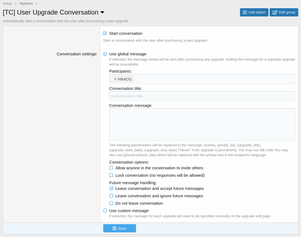This screenshot has width=301, height=237.
Task: Click inside the Participants input box
Action: [213, 79]
